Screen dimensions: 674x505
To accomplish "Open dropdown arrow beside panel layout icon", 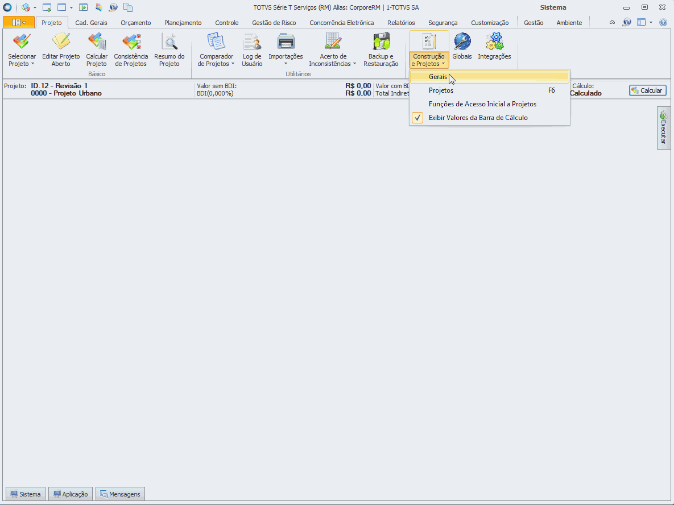I will [x=651, y=22].
